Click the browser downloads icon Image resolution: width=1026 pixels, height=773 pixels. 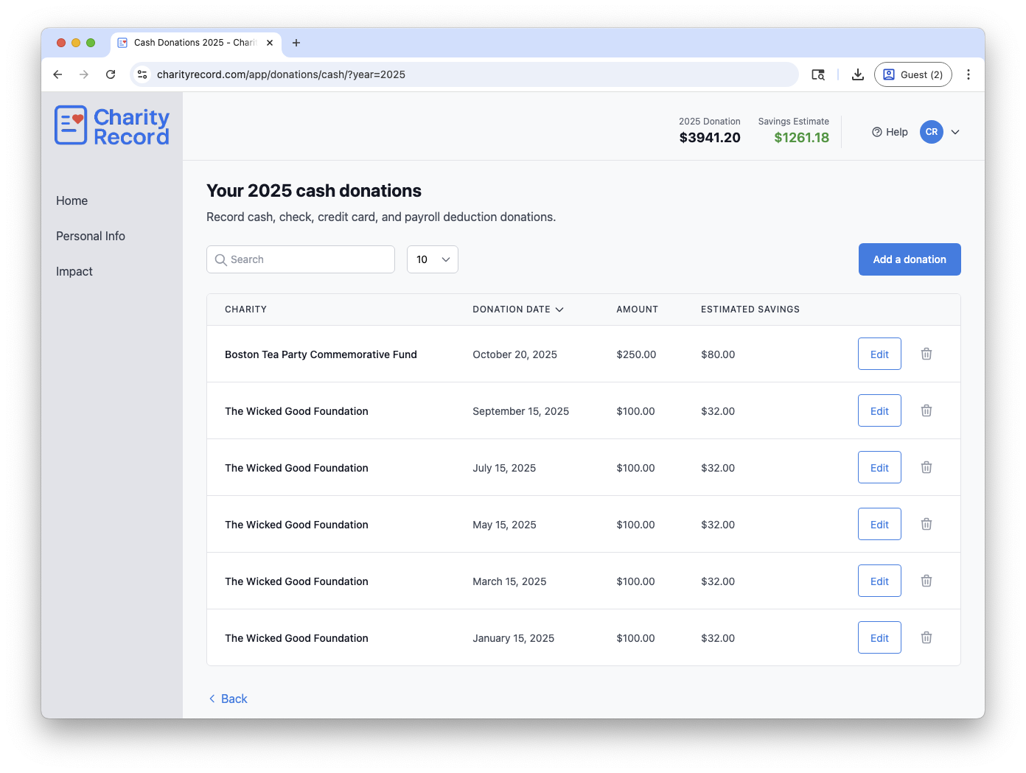857,74
